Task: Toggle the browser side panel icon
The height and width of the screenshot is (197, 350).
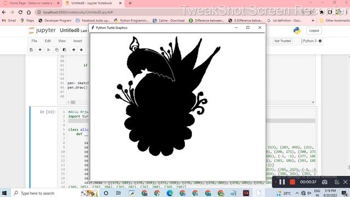Action: coord(330,12)
